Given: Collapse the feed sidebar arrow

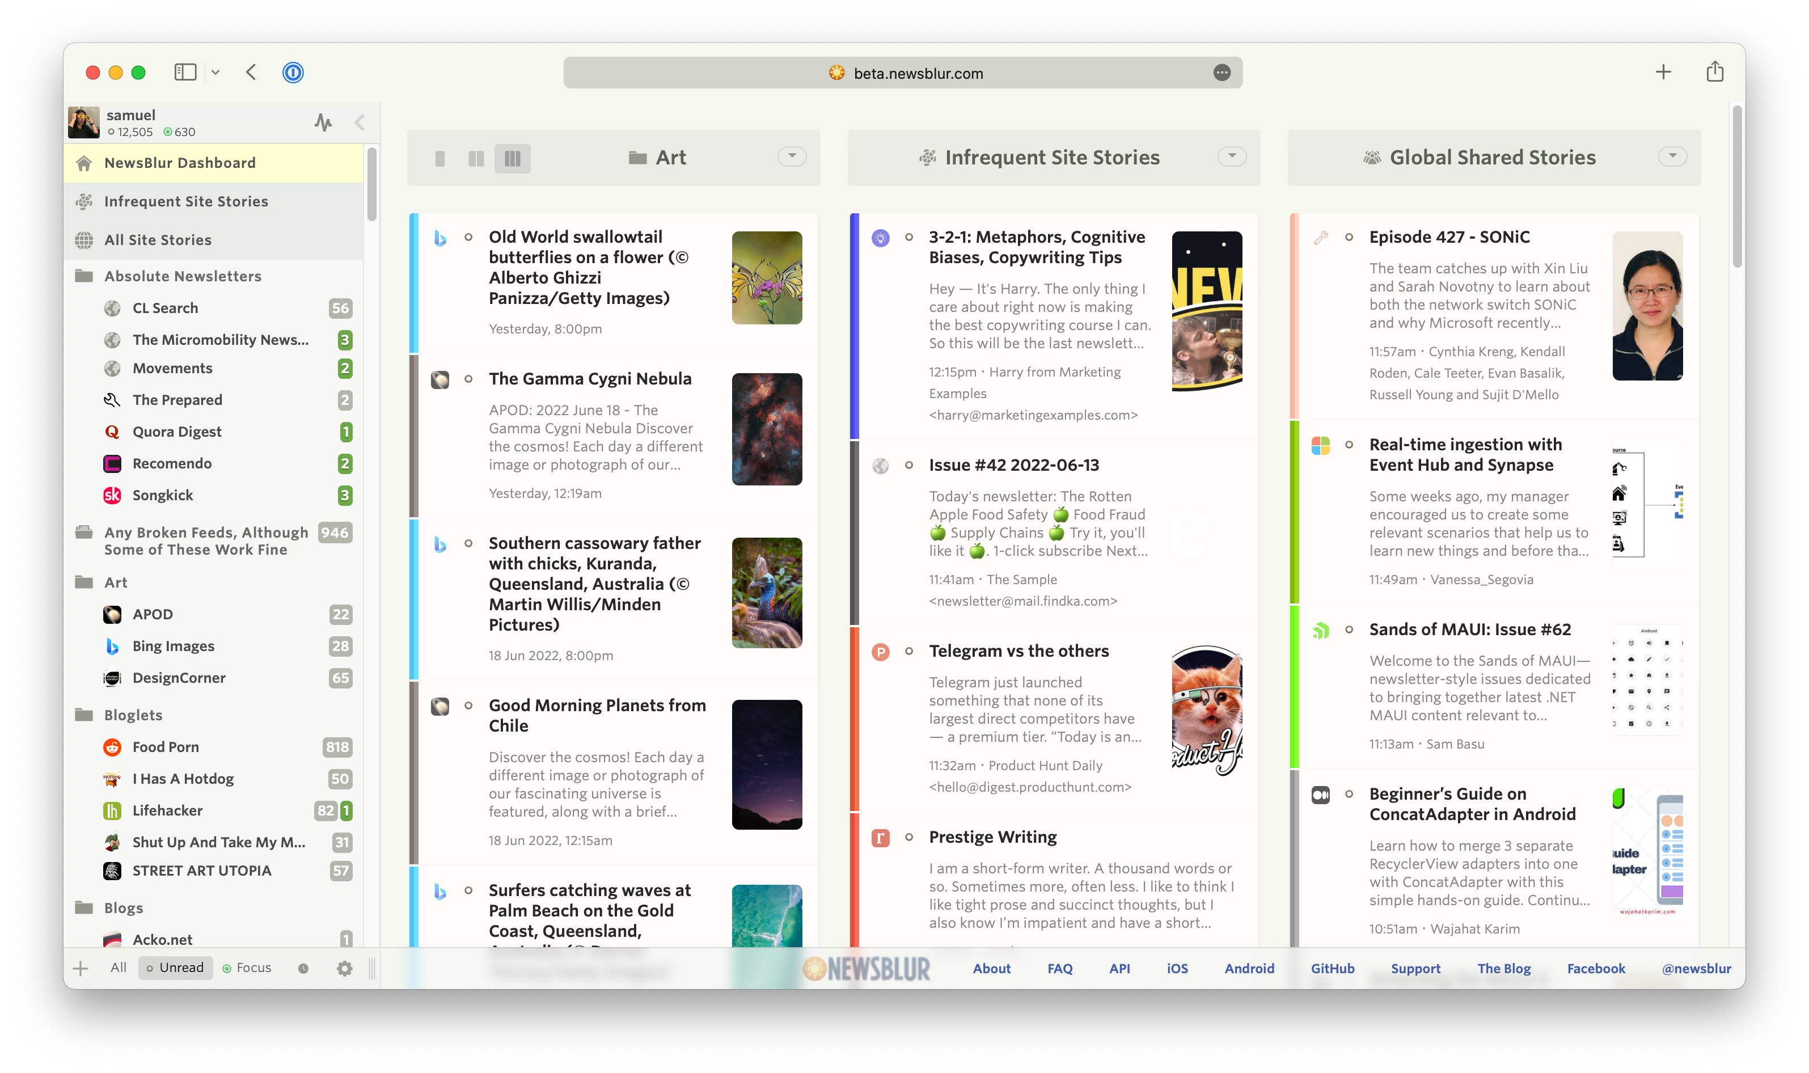Looking at the screenshot, I should 360,122.
